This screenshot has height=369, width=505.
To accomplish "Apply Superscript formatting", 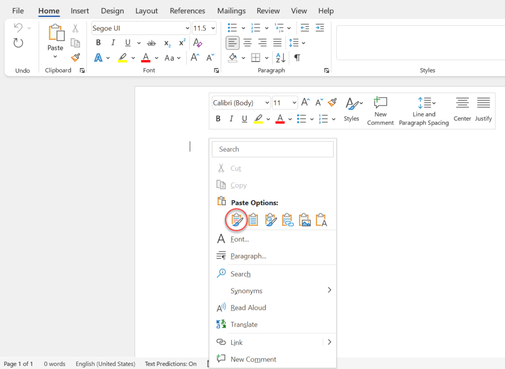I will (182, 42).
